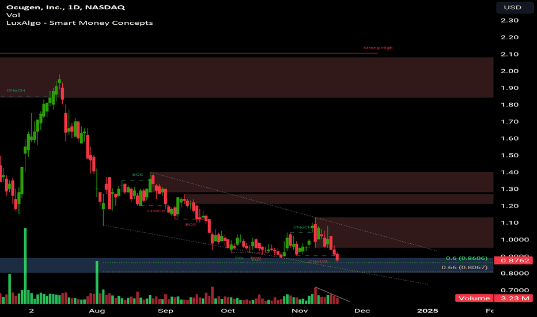
Task: Click the tall green volume bar at Aug
Action: 97,282
